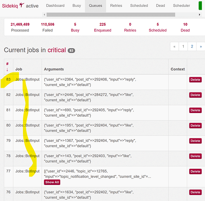This screenshot has height=201, width=205.
Task: Open the Dashboard tab
Action: point(55,6)
